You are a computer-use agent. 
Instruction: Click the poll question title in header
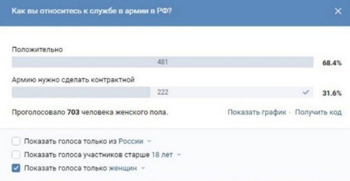(91, 10)
